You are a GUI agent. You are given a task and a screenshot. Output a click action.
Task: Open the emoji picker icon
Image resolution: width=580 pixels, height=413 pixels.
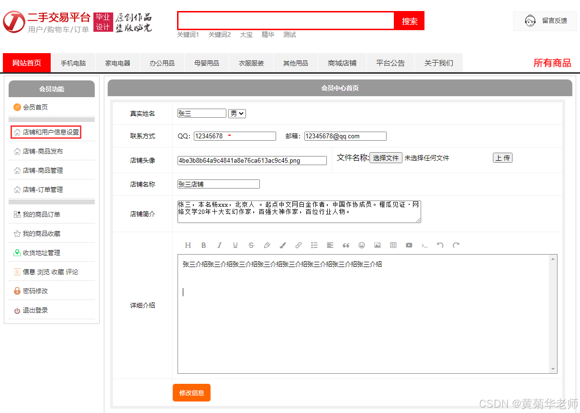(x=362, y=245)
